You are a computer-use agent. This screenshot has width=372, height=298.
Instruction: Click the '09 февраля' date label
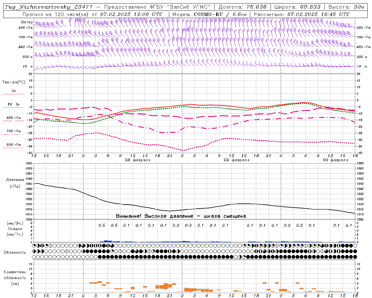point(236,160)
